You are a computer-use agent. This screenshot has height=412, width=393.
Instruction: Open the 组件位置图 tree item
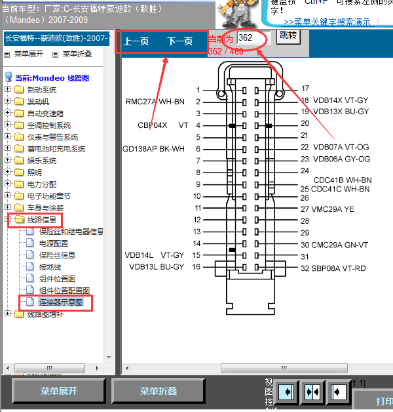[57, 279]
